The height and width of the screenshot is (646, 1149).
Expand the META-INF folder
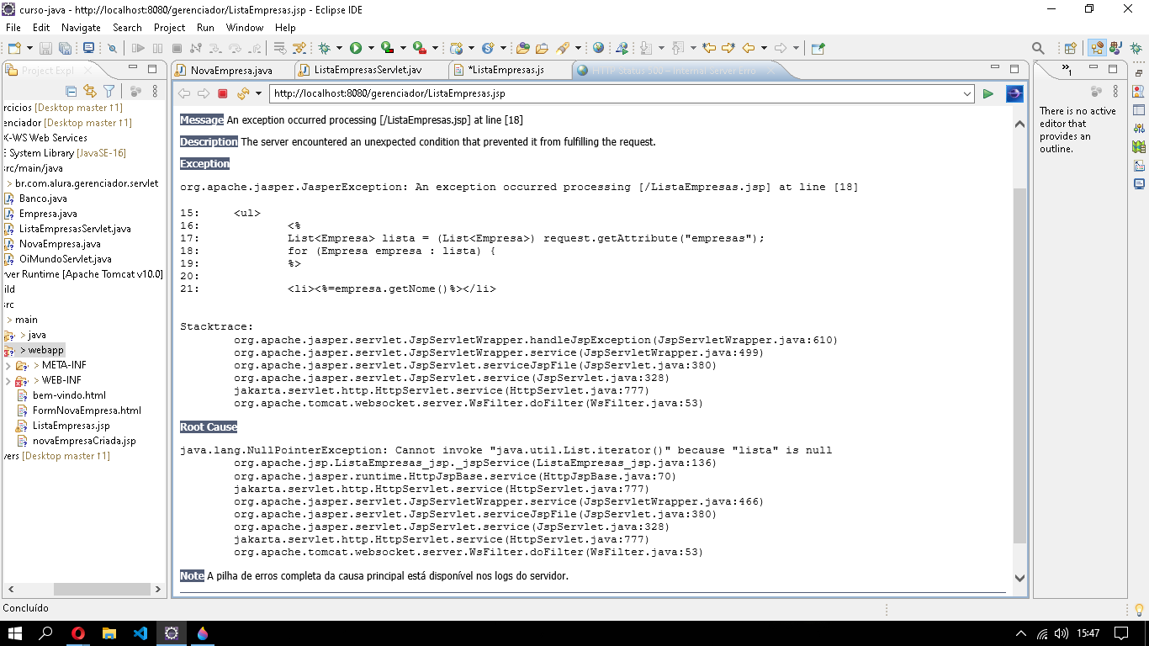pyautogui.click(x=8, y=365)
